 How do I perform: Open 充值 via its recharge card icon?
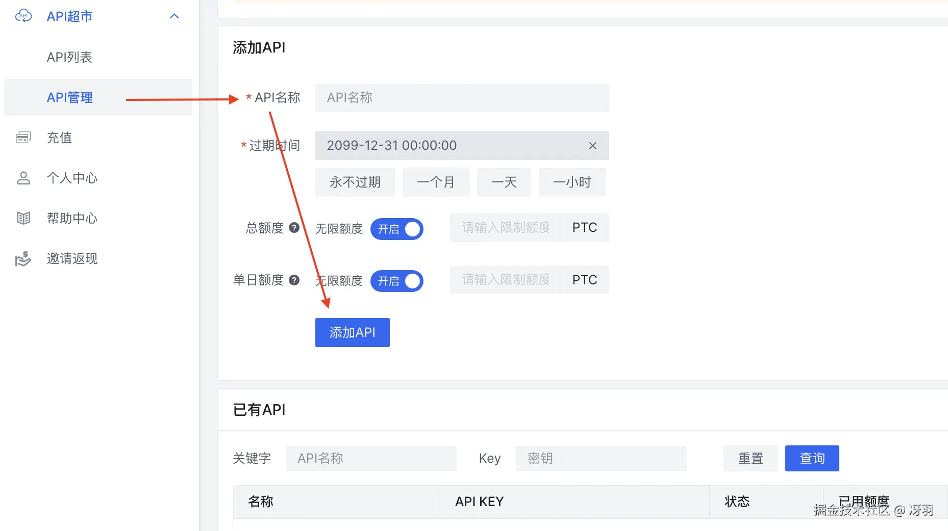(x=23, y=137)
